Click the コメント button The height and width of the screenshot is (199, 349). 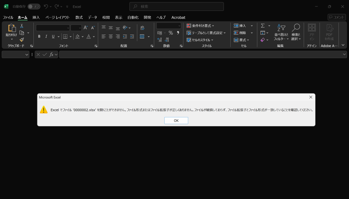coord(336,17)
